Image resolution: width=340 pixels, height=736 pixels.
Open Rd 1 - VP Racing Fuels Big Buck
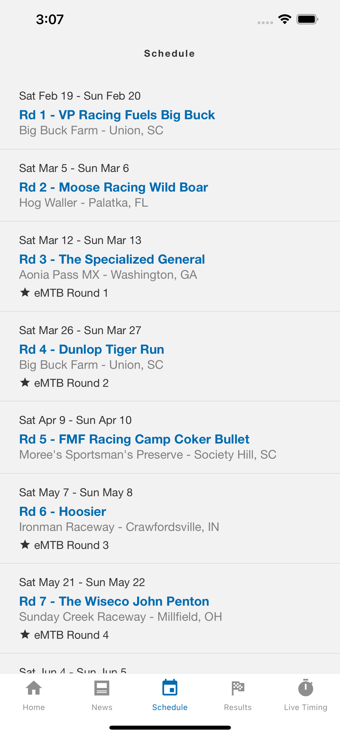117,115
